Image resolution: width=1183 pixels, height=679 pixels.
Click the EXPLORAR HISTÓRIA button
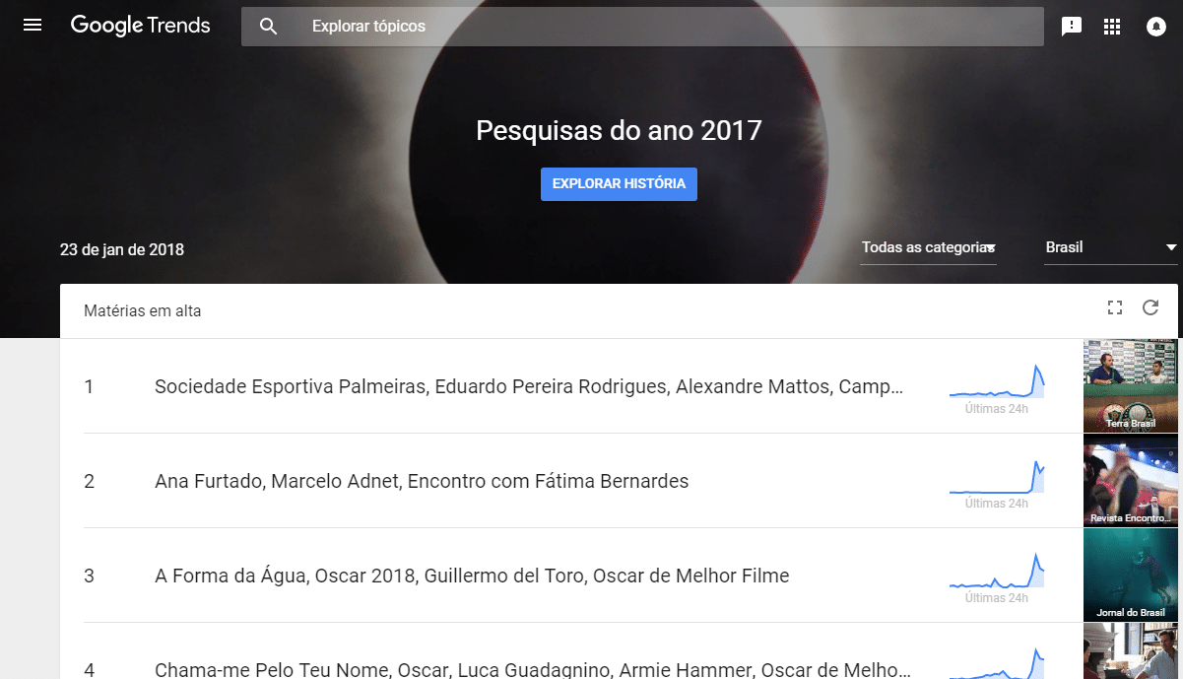pos(619,184)
